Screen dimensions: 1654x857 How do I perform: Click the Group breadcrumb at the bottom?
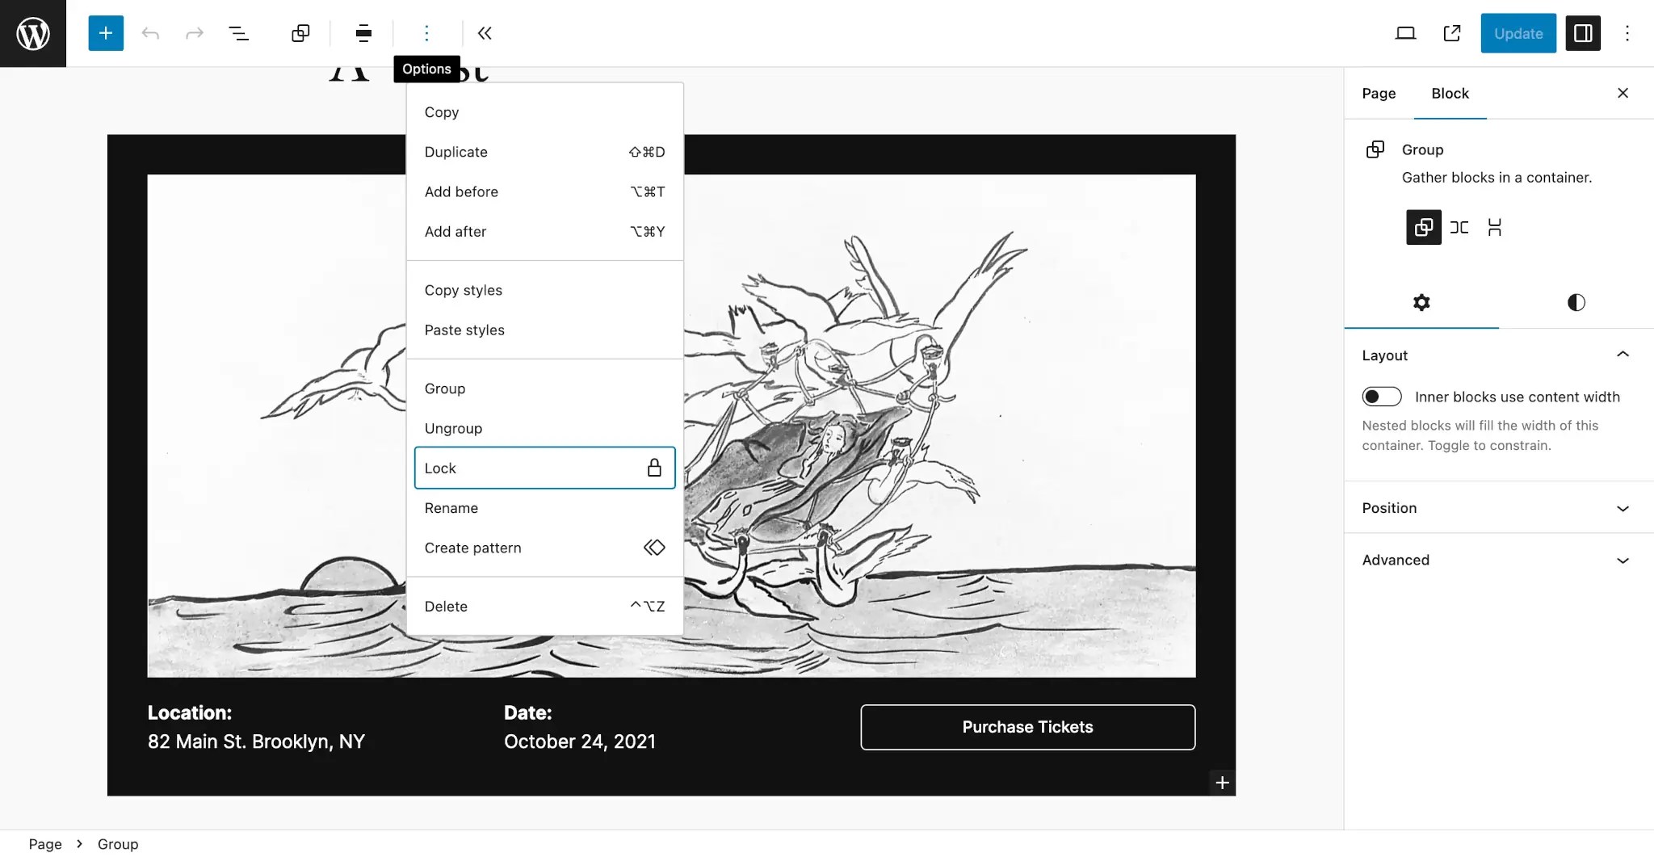pos(118,843)
